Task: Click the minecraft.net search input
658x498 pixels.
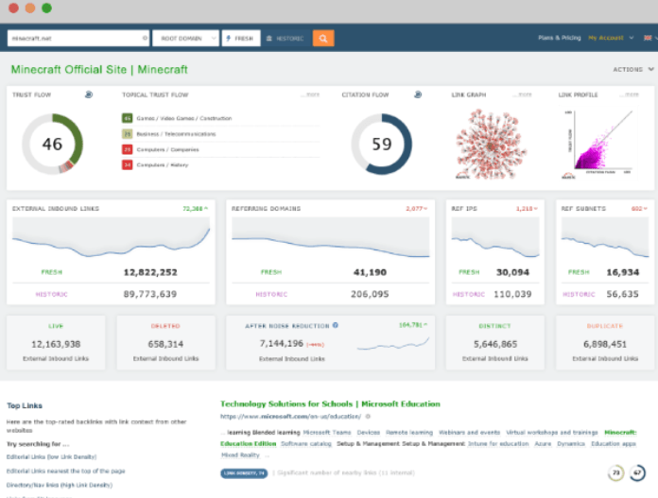Action: [x=78, y=38]
